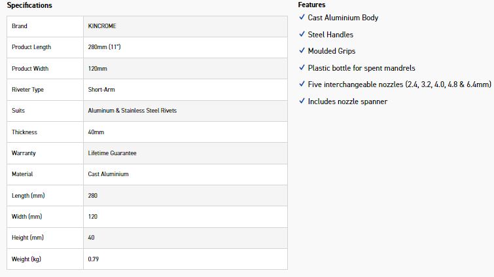Click the checkmark next to Steel Handles
Image resolution: width=494 pixels, height=277 pixels.
302,34
